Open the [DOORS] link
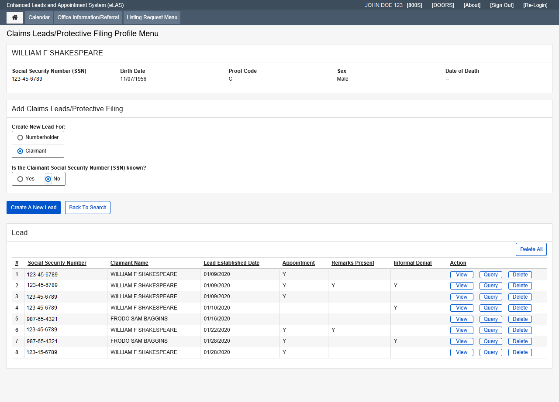The height and width of the screenshot is (402, 559). [x=443, y=5]
